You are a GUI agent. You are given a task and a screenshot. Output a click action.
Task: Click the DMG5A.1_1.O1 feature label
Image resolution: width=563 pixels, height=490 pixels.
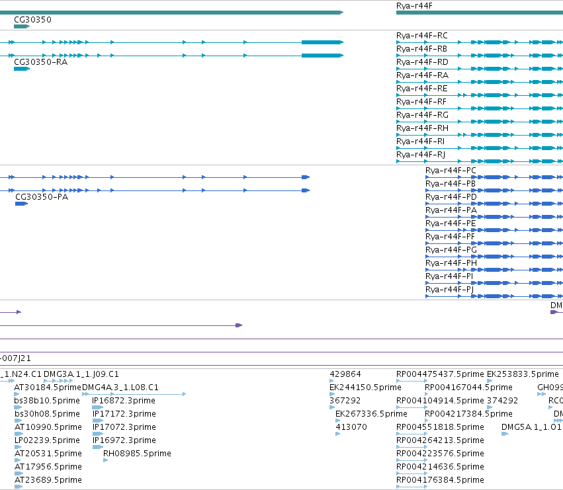coord(531,427)
